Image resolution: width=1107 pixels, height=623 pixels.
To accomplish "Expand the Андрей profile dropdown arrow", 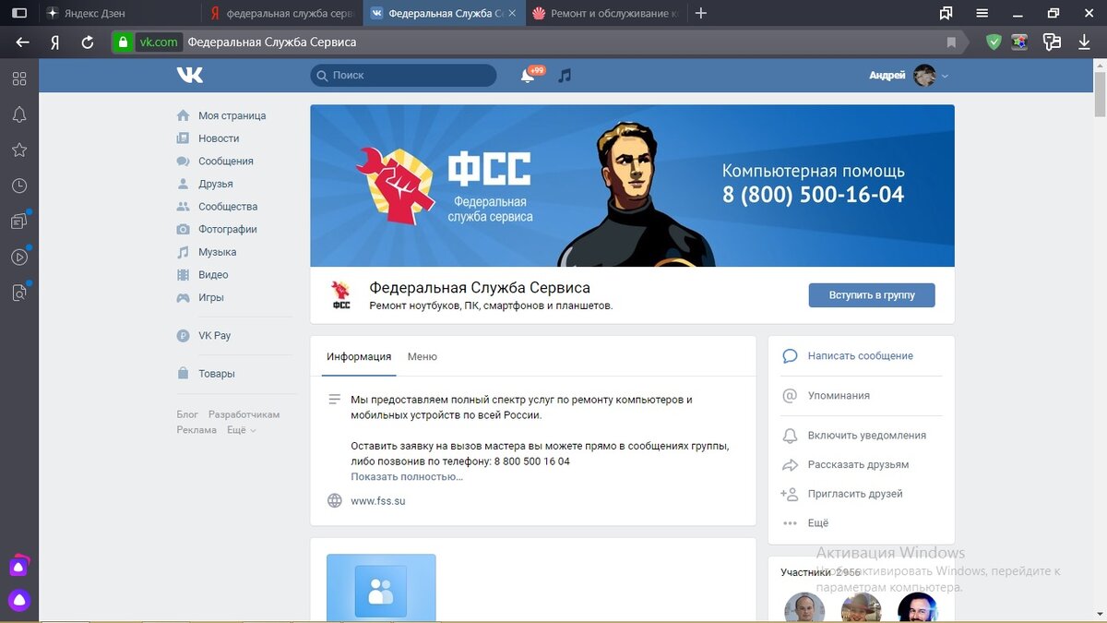I will click(945, 77).
